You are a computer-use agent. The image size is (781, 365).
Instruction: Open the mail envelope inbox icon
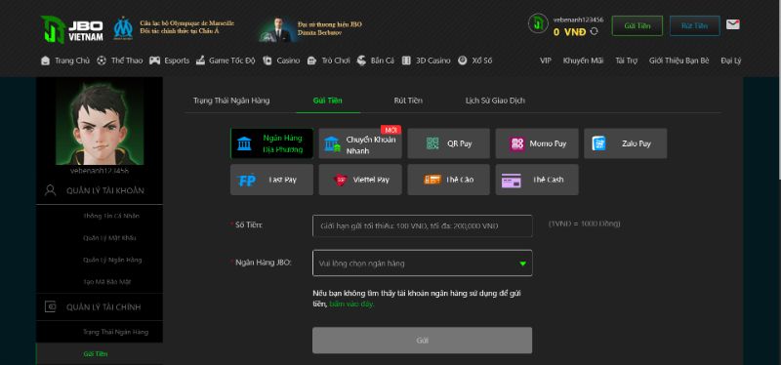pos(733,24)
